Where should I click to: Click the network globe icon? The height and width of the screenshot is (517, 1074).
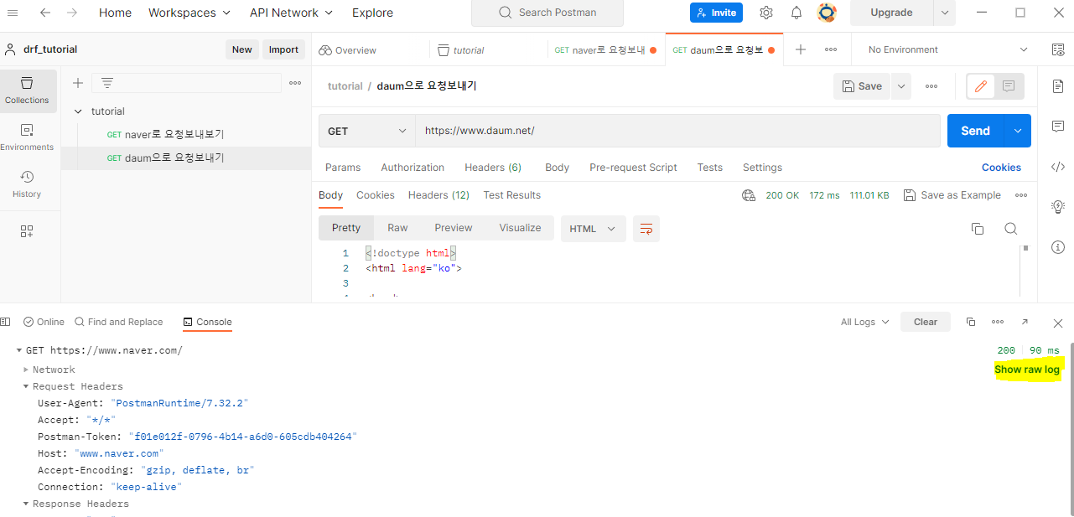coord(749,195)
